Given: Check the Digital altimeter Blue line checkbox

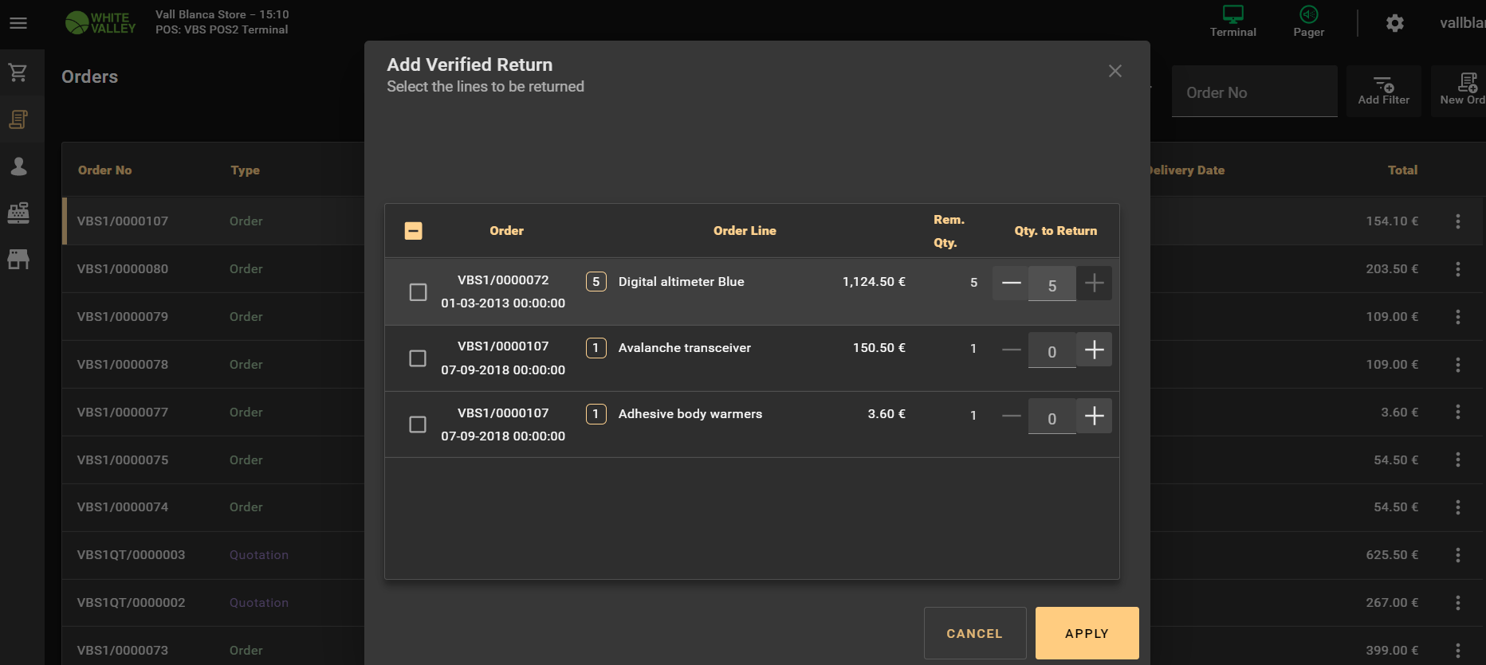Looking at the screenshot, I should (418, 292).
